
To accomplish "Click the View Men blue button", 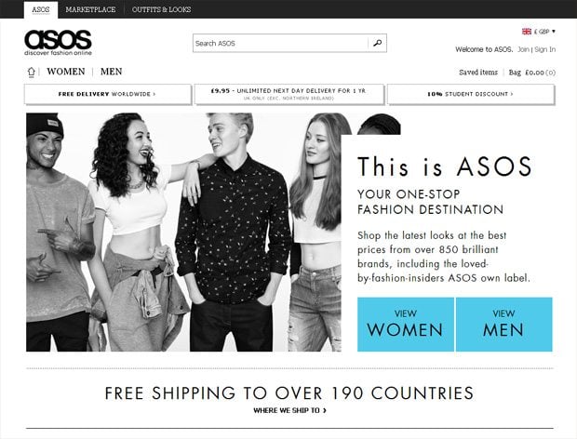I will pyautogui.click(x=503, y=325).
